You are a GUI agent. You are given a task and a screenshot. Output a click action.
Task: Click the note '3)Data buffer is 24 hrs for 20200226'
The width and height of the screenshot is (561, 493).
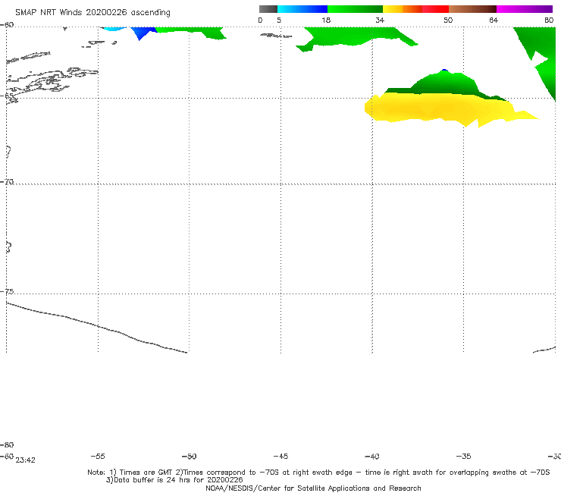point(174,480)
